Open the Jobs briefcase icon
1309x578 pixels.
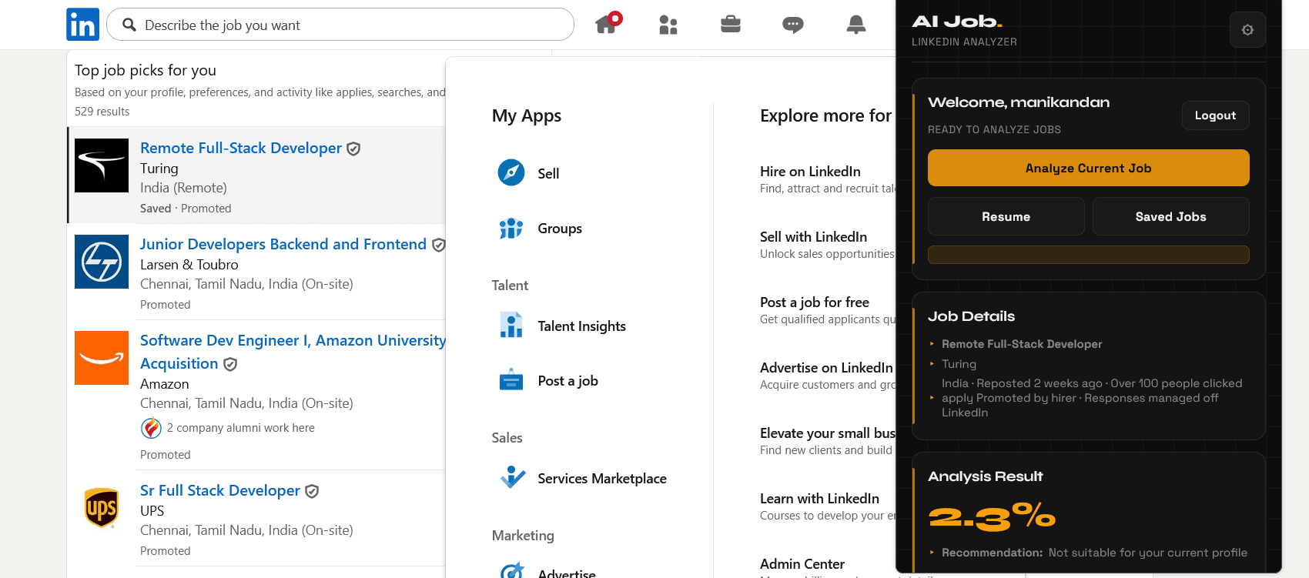click(x=731, y=25)
